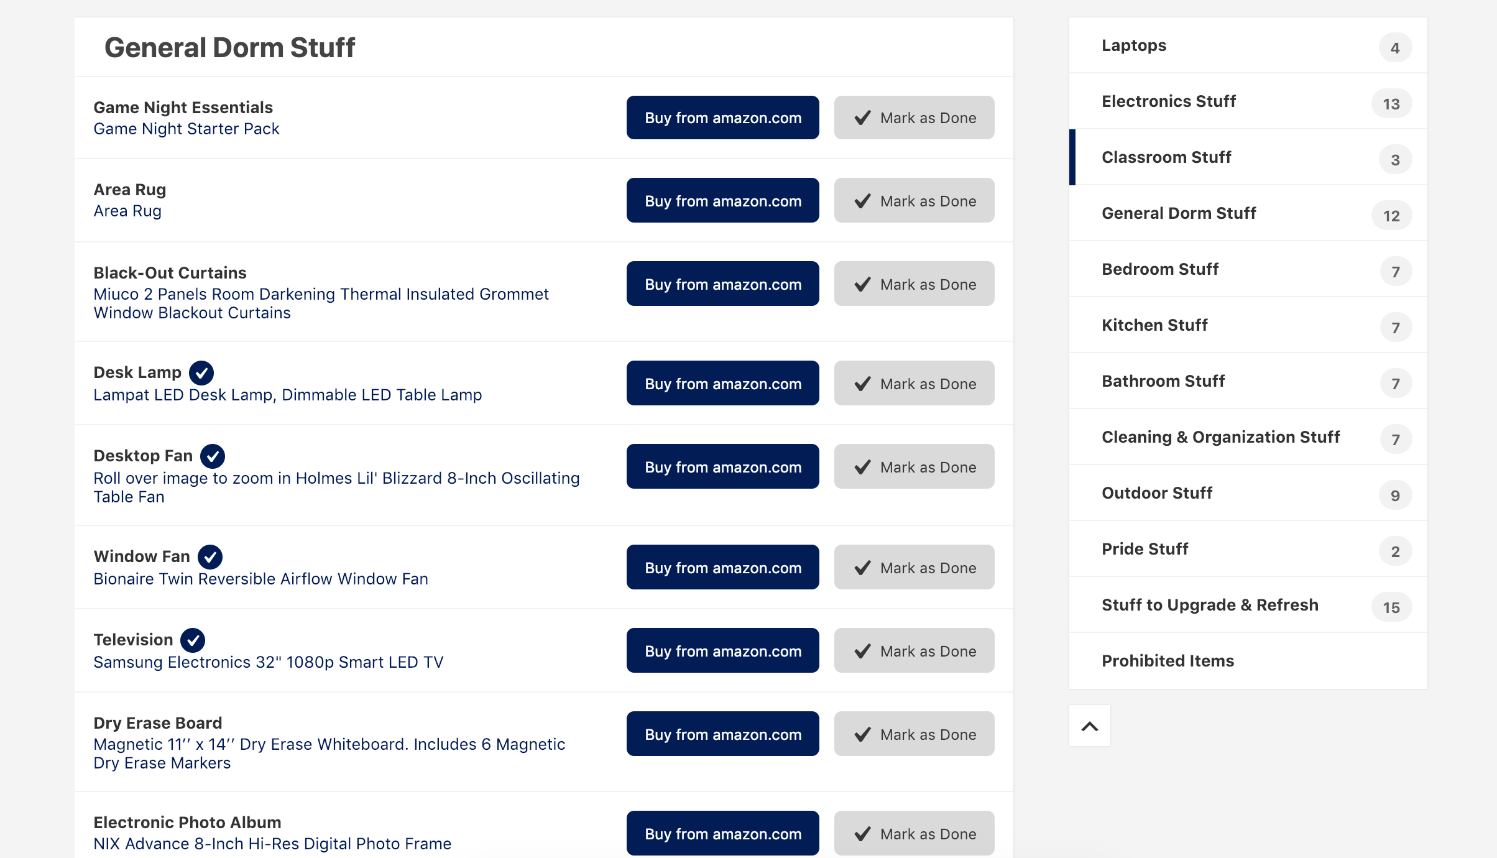Click the checkmark badge next to Television
This screenshot has height=858, width=1497.
coord(193,640)
